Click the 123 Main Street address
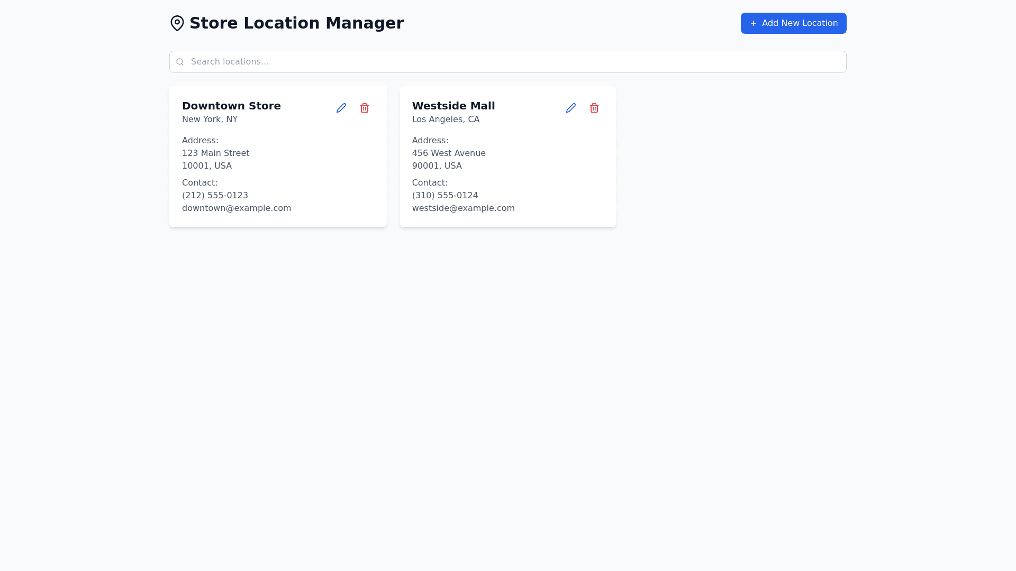The height and width of the screenshot is (571, 1016). (215, 153)
